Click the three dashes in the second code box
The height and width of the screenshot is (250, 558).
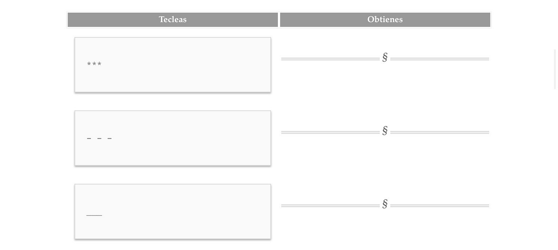[x=100, y=139]
